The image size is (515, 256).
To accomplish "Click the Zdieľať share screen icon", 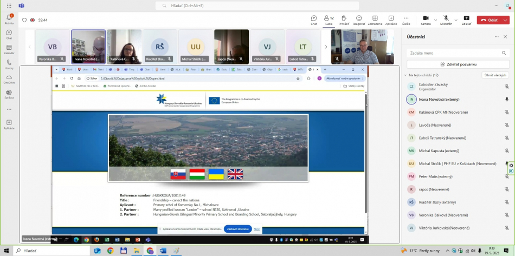I will point(466,20).
